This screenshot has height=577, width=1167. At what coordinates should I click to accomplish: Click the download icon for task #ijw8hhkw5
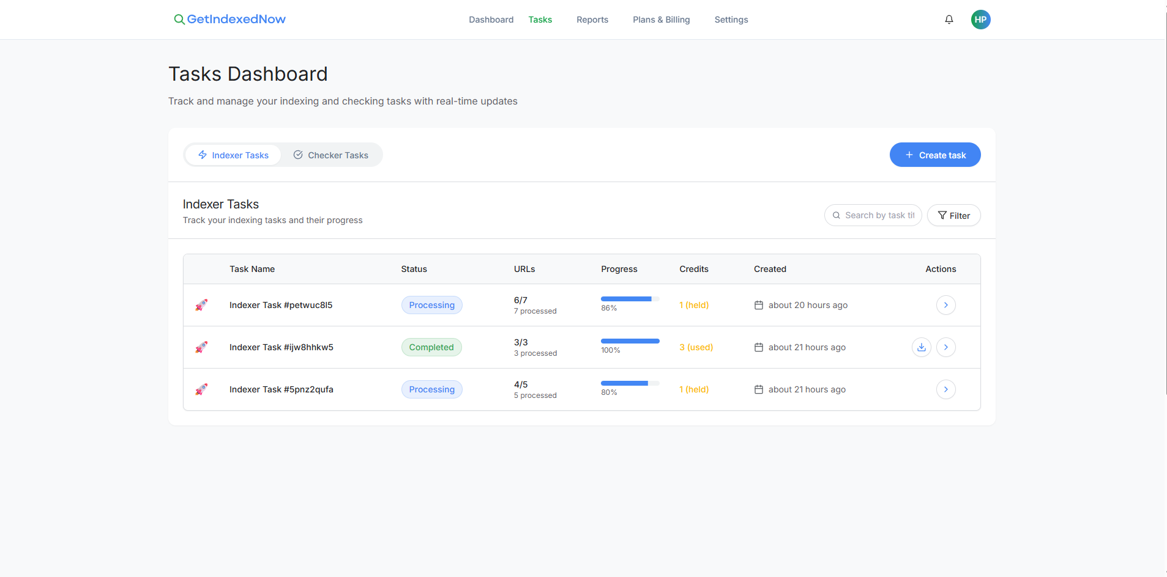(x=922, y=347)
